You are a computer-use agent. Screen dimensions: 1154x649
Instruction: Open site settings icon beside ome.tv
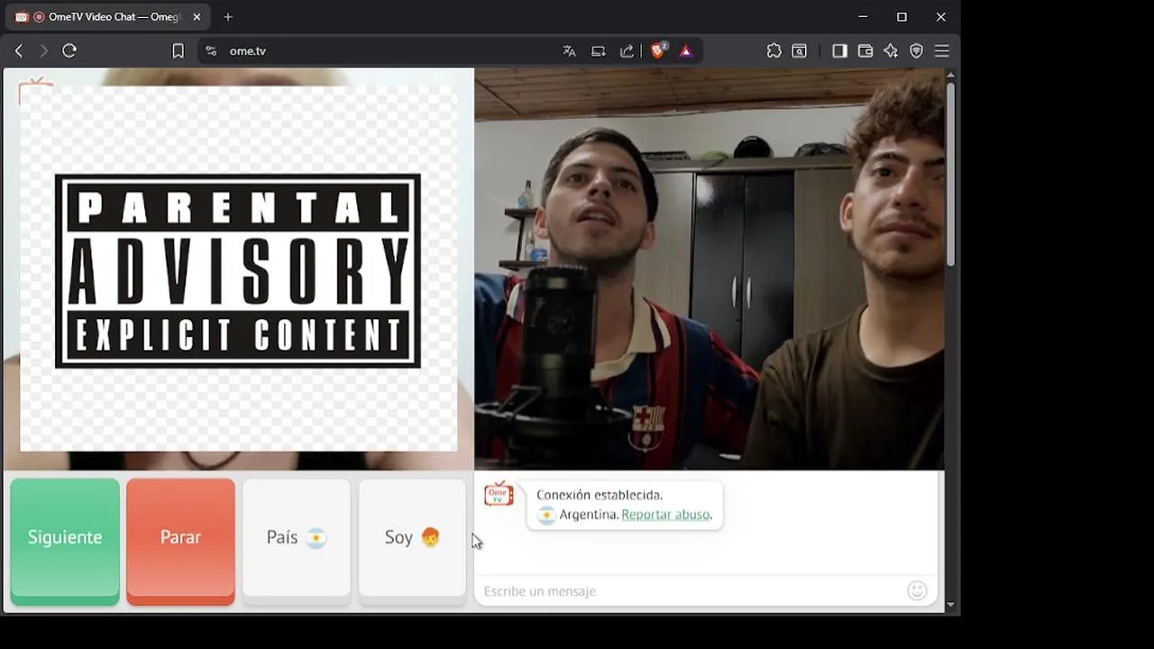pyautogui.click(x=211, y=51)
